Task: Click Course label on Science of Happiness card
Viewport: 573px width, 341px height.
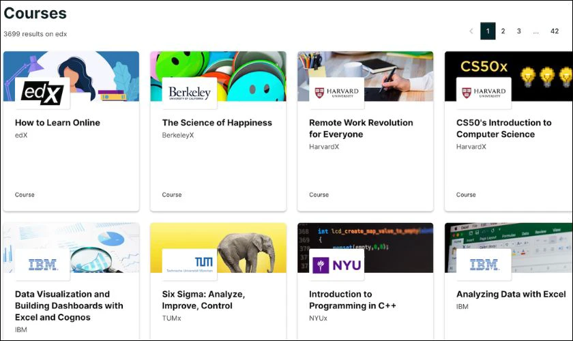Action: coord(172,195)
